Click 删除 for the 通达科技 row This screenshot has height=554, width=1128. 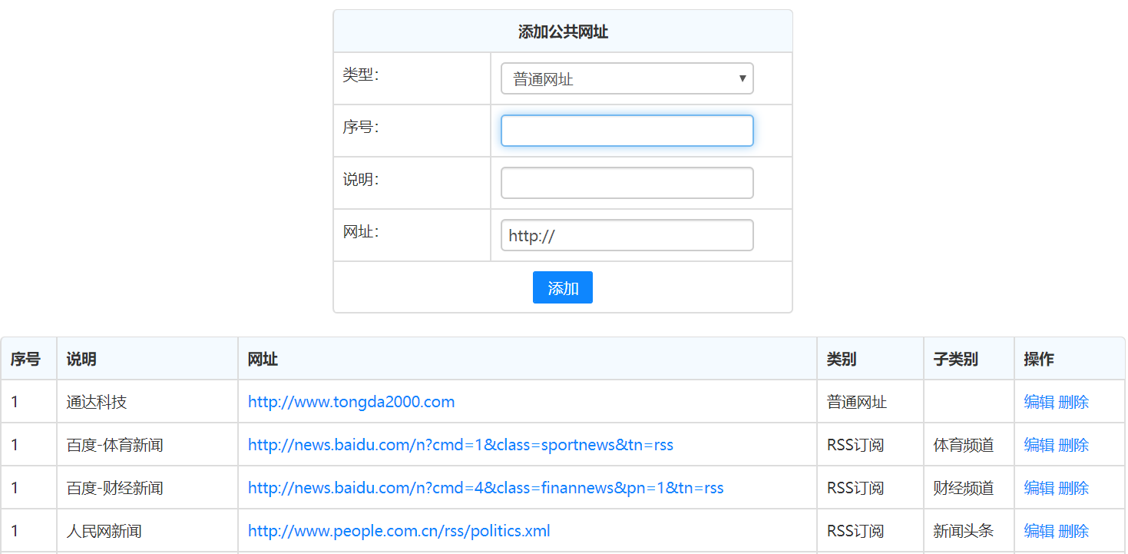(1073, 402)
